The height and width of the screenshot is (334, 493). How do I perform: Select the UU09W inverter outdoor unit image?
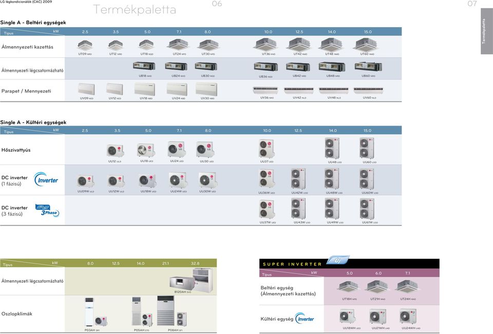(x=86, y=181)
